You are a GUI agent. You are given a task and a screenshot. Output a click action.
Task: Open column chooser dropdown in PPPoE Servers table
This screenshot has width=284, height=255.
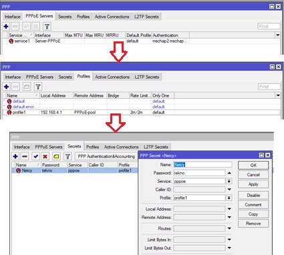pos(277,35)
